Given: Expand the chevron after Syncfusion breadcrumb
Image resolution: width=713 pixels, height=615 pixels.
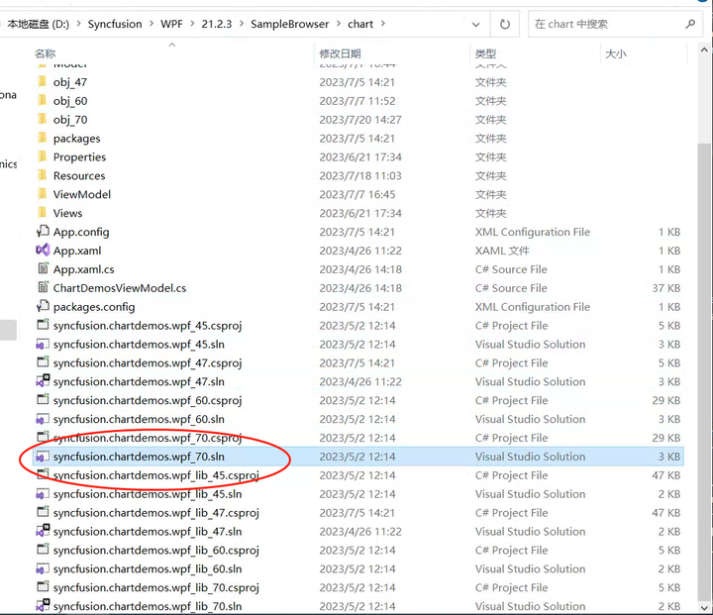Looking at the screenshot, I should point(151,24).
